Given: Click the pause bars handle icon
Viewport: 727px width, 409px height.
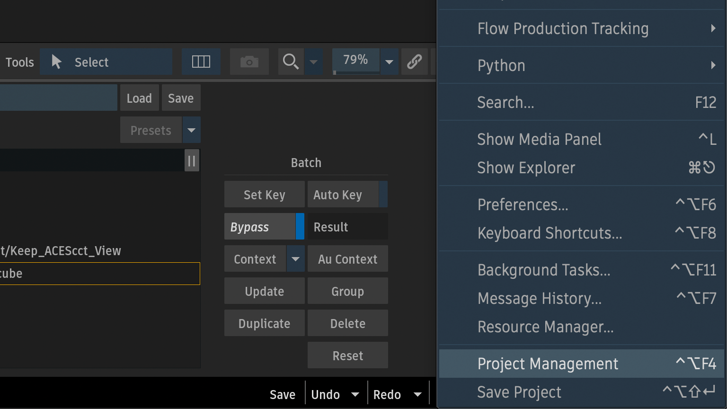Looking at the screenshot, I should point(192,161).
